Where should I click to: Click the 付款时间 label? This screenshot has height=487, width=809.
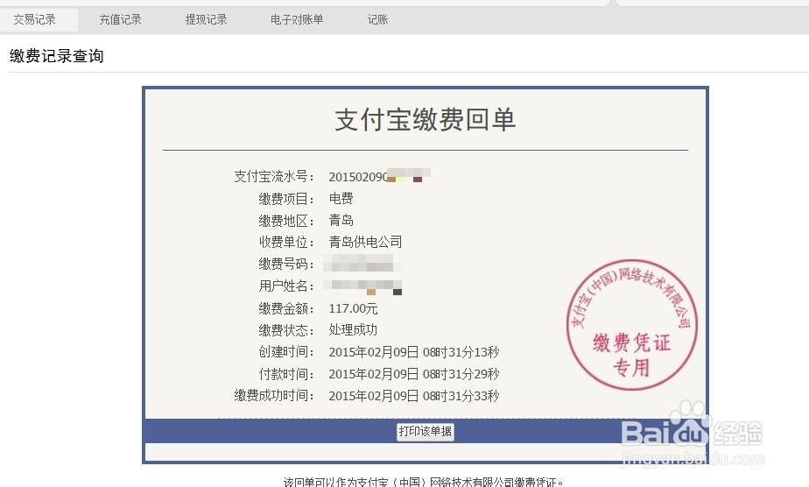tap(286, 373)
